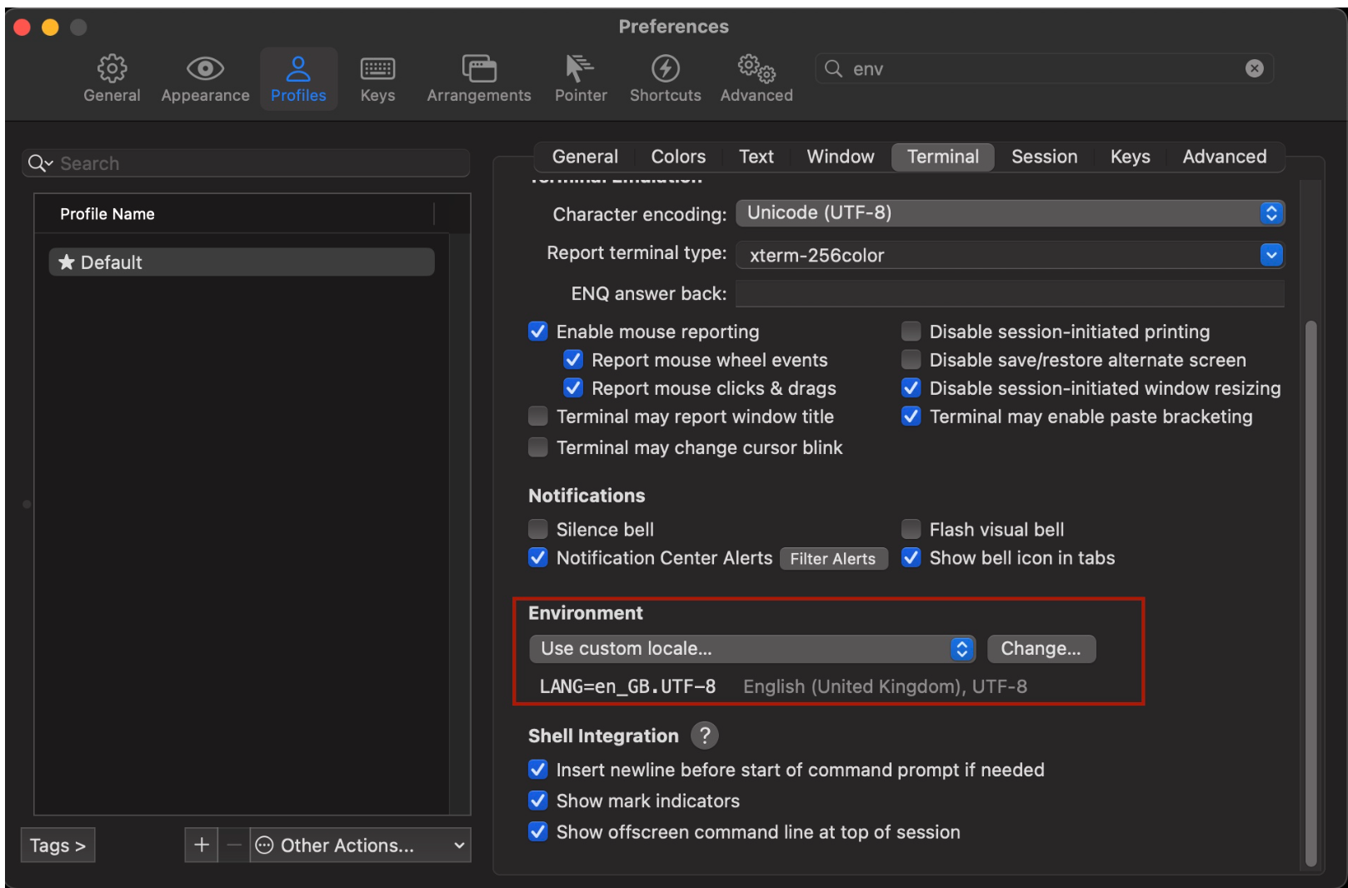Click the star icon on the Default profile
Viewport: 1348px width, 888px height.
pyautogui.click(x=67, y=262)
